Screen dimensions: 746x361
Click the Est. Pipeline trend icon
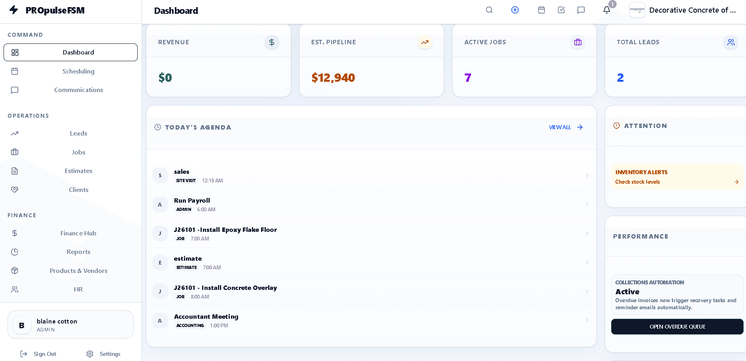click(x=425, y=42)
